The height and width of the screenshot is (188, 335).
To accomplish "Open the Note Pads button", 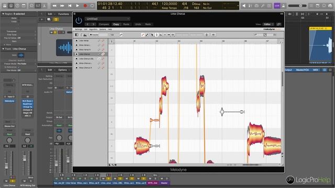I will coord(318,6).
